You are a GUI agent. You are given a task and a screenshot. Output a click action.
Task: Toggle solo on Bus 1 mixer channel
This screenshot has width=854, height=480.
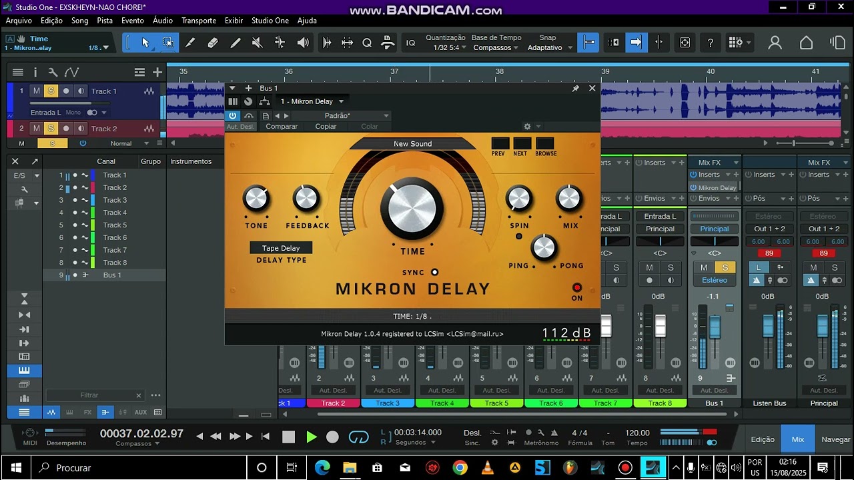pyautogui.click(x=725, y=267)
